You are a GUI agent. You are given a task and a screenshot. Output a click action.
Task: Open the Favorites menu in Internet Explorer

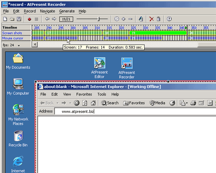coord(84,94)
